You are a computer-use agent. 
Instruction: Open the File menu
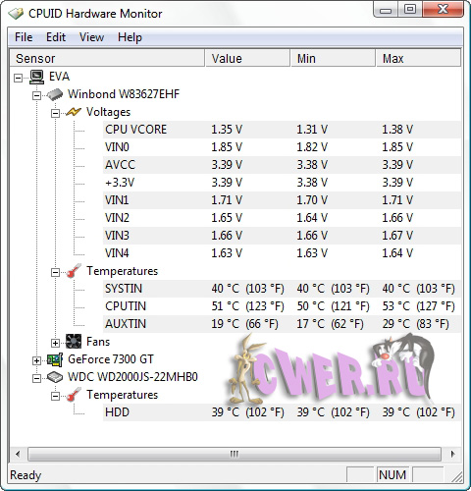pyautogui.click(x=24, y=37)
